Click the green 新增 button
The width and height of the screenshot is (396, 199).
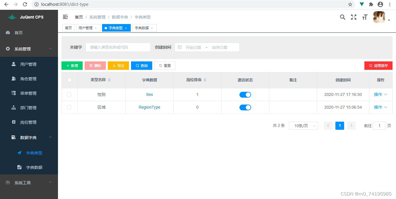click(x=72, y=66)
